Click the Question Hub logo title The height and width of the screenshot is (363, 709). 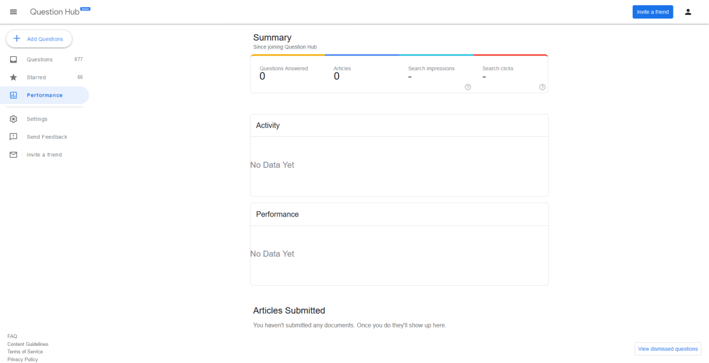54,12
